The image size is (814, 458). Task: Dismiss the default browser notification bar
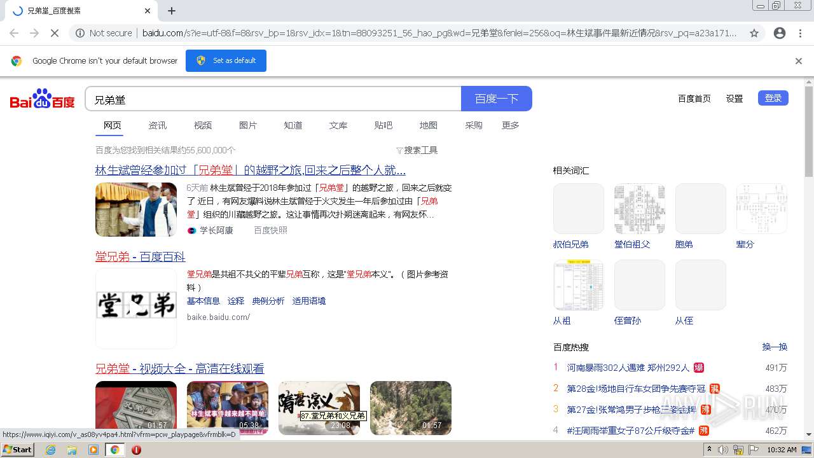point(799,61)
